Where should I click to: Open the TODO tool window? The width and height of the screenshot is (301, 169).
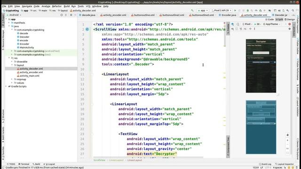point(11,164)
